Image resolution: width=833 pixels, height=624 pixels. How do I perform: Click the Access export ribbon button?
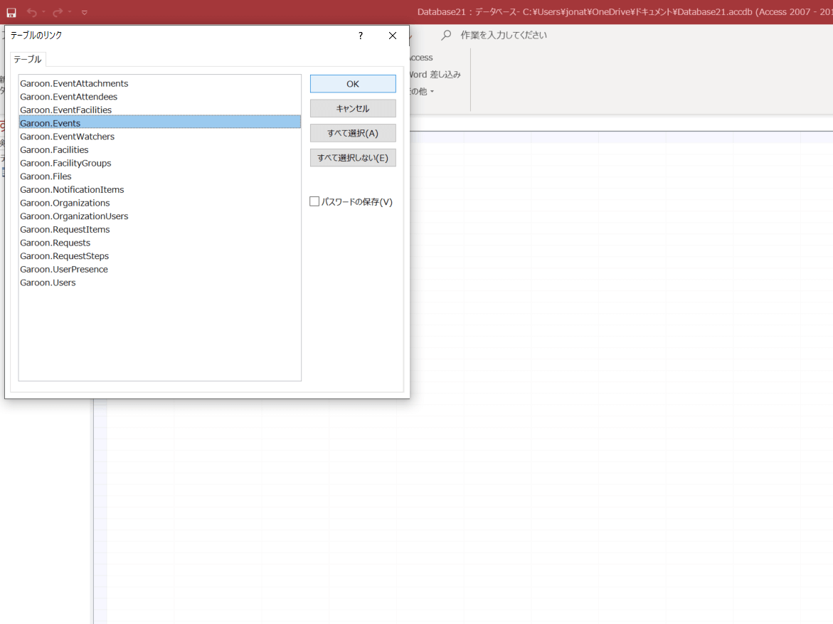[421, 58]
